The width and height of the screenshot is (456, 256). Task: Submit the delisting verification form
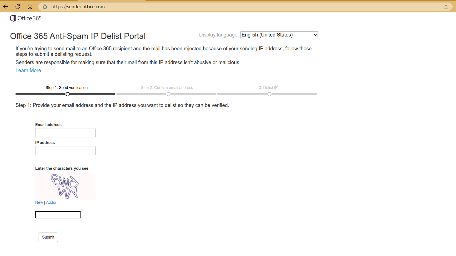point(48,237)
